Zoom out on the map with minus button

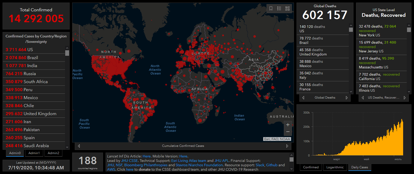click(x=288, y=132)
